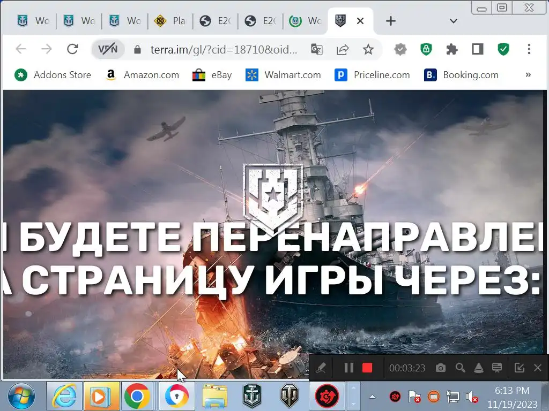This screenshot has height=411, width=549.
Task: Open the browser three-dot menu
Action: coord(529,49)
